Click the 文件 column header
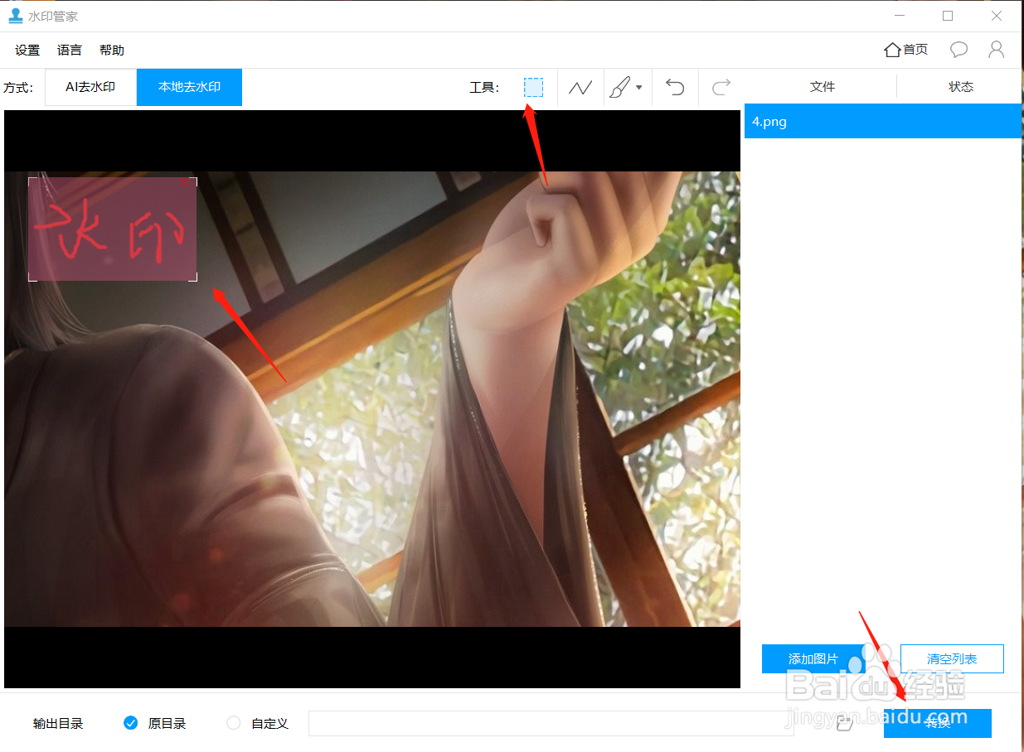 click(822, 87)
